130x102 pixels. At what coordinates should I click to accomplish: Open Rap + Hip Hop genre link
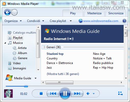pyautogui.click(x=103, y=68)
